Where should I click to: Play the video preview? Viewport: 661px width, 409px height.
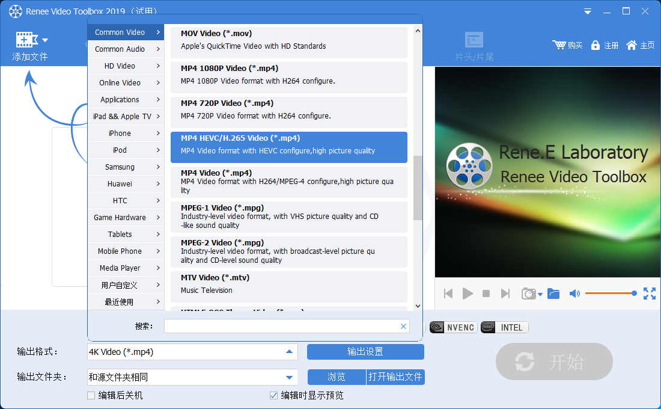tap(468, 294)
